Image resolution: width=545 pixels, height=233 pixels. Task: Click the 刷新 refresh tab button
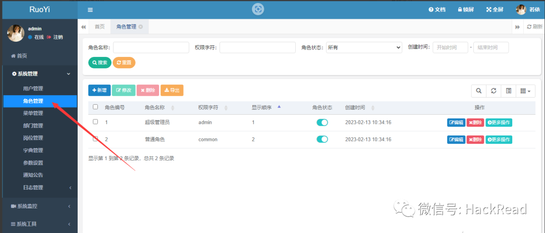pyautogui.click(x=534, y=27)
